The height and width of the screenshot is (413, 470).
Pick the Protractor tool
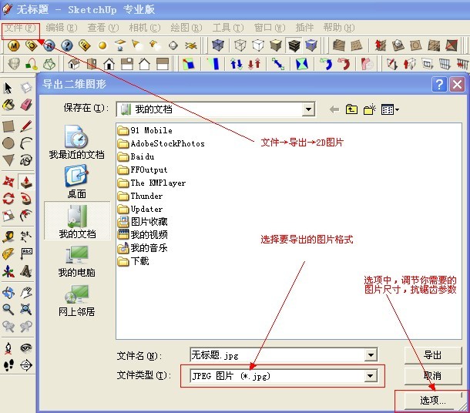8,254
